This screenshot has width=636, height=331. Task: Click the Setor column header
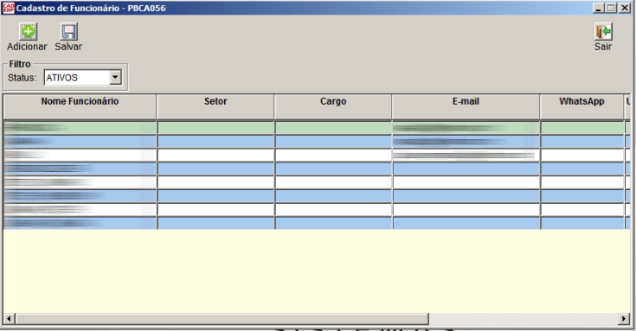click(215, 106)
